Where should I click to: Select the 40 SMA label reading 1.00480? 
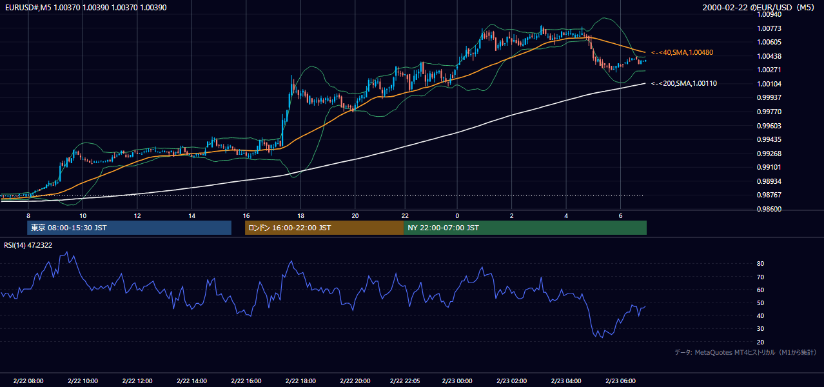tap(682, 52)
